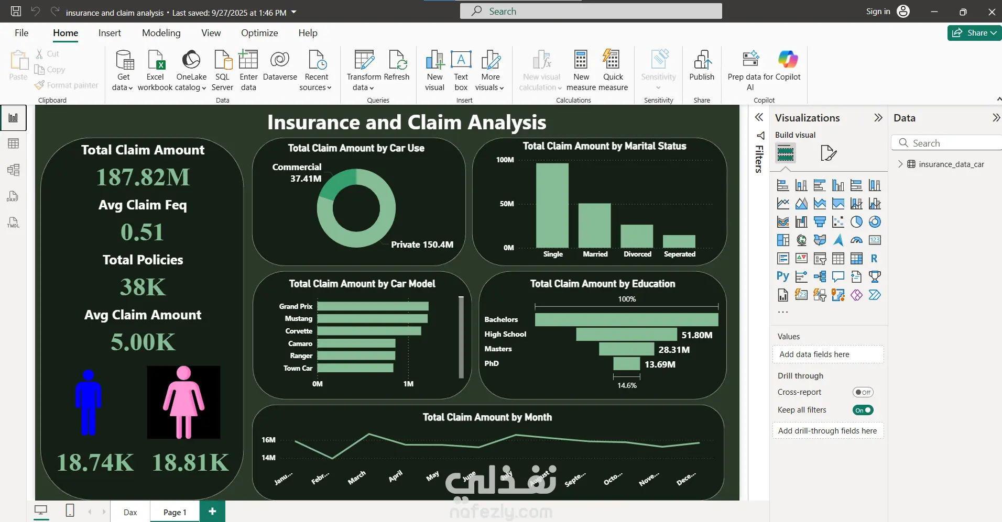
Task: Expand the More visuals dropdown
Action: coord(491,71)
